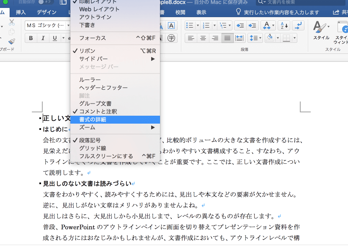Choose フォーカス from the menu

[x=115, y=38]
